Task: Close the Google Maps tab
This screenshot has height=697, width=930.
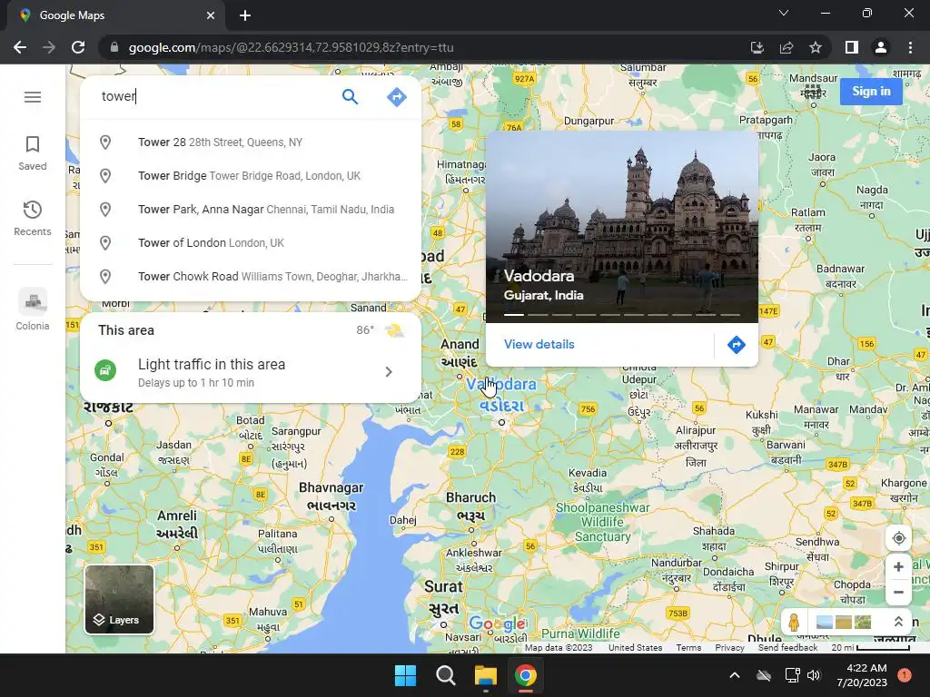Action: pos(211,15)
